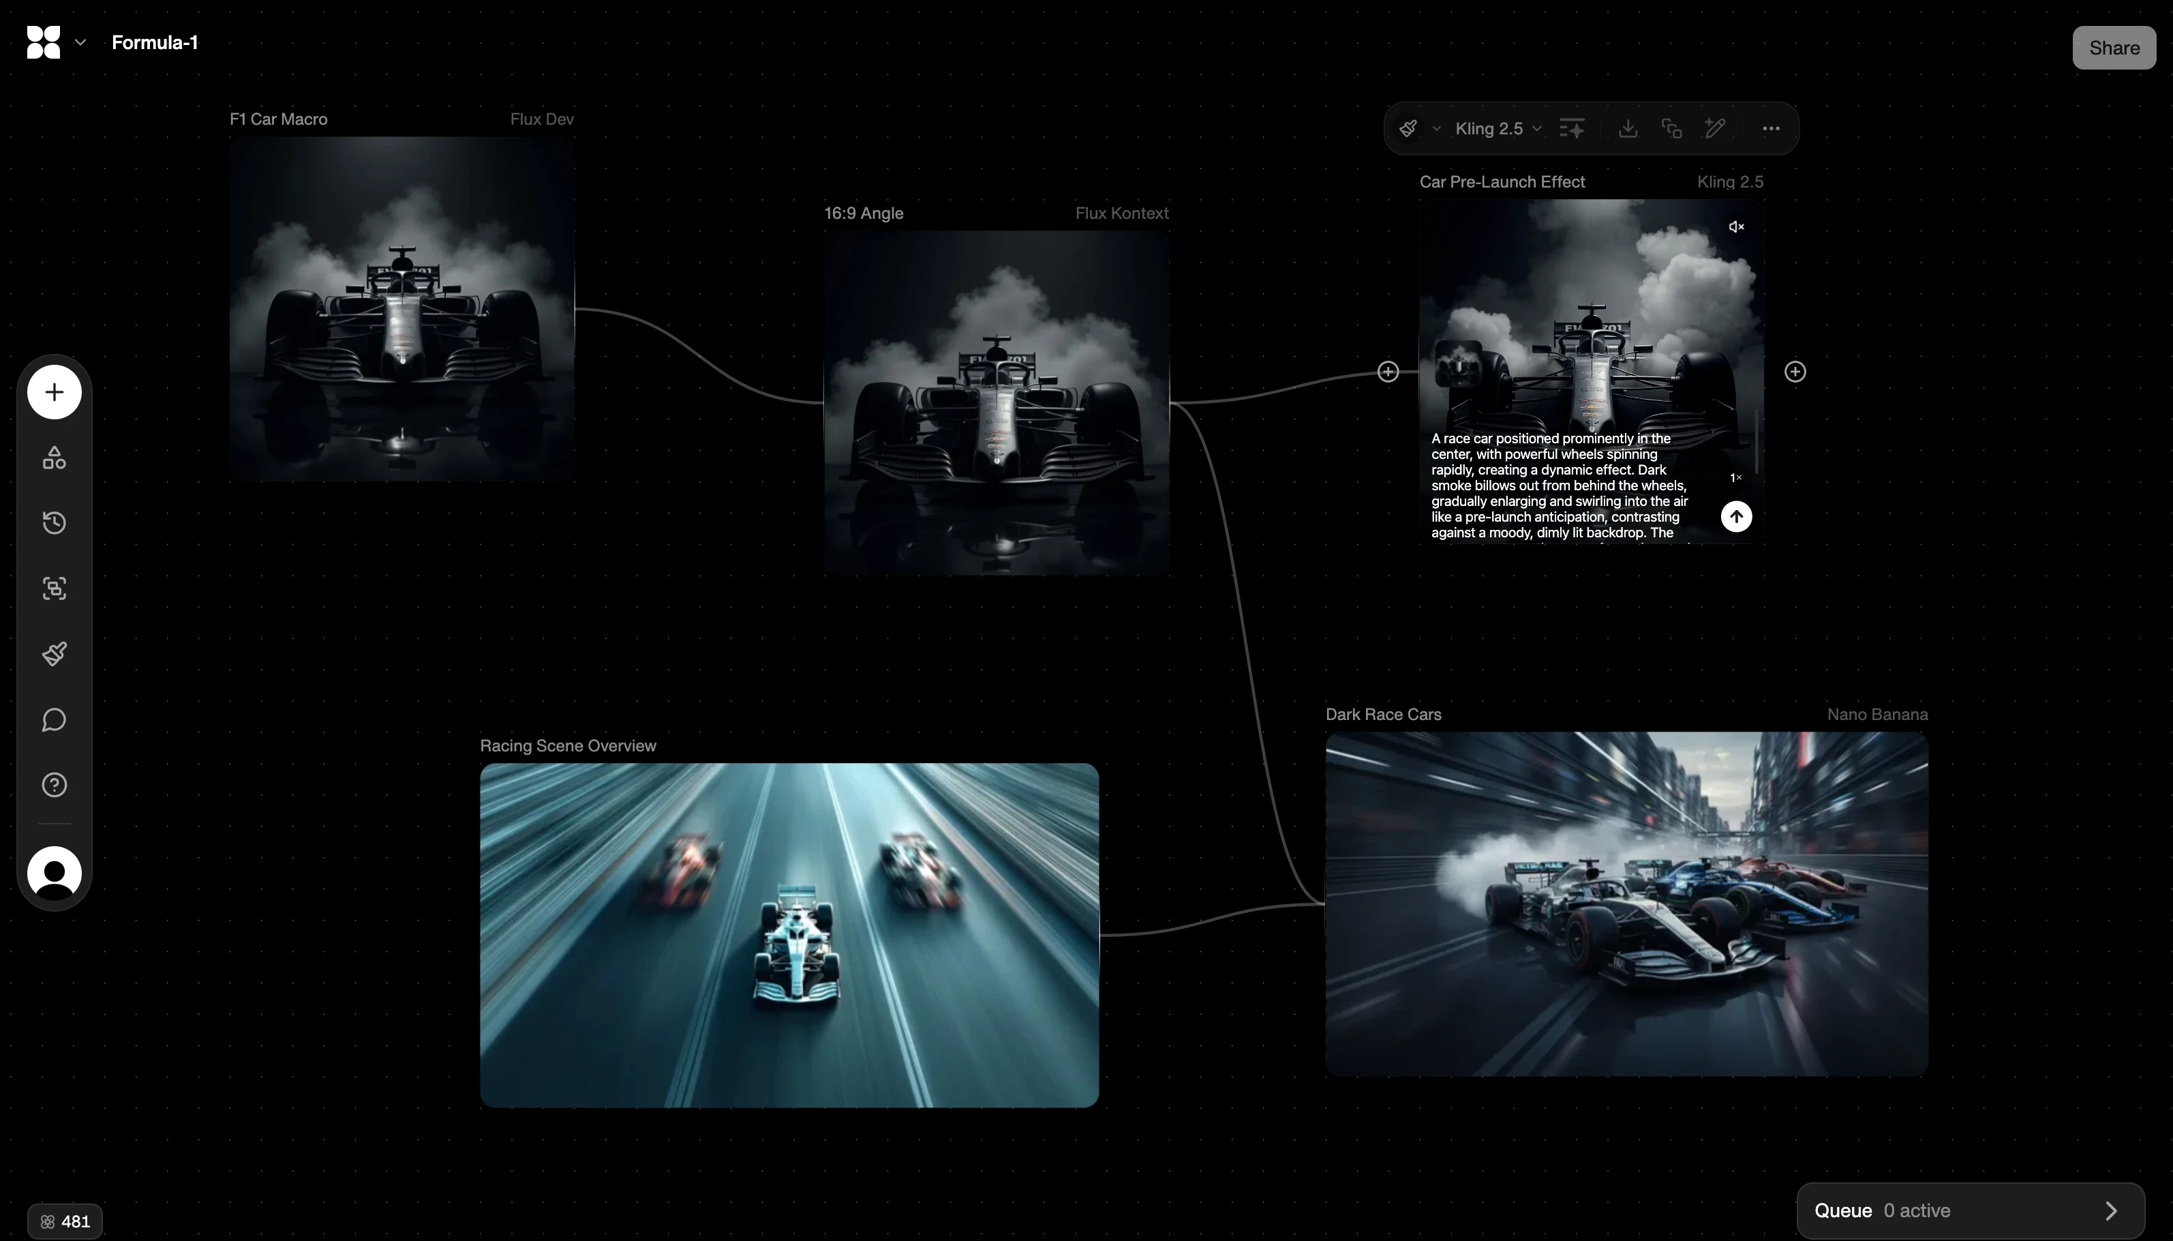Click the frame capture icon in sidebar

pyautogui.click(x=54, y=588)
